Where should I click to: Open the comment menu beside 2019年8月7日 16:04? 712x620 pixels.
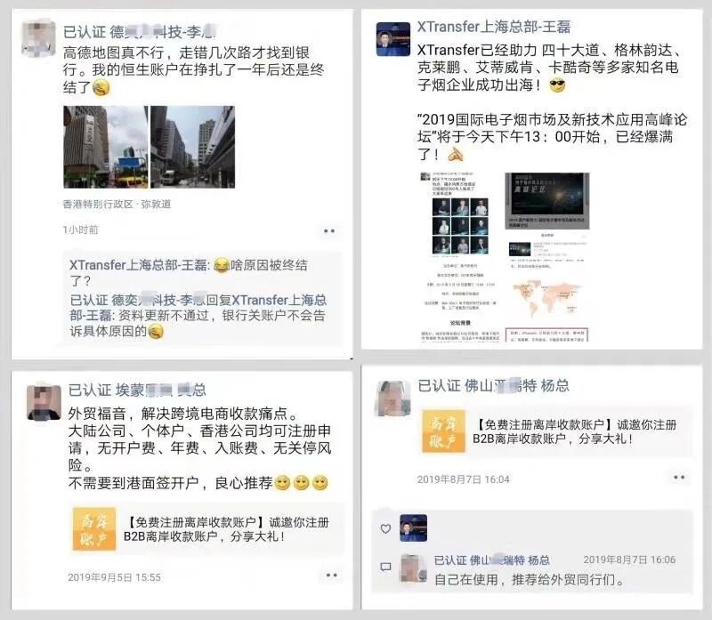(x=679, y=478)
